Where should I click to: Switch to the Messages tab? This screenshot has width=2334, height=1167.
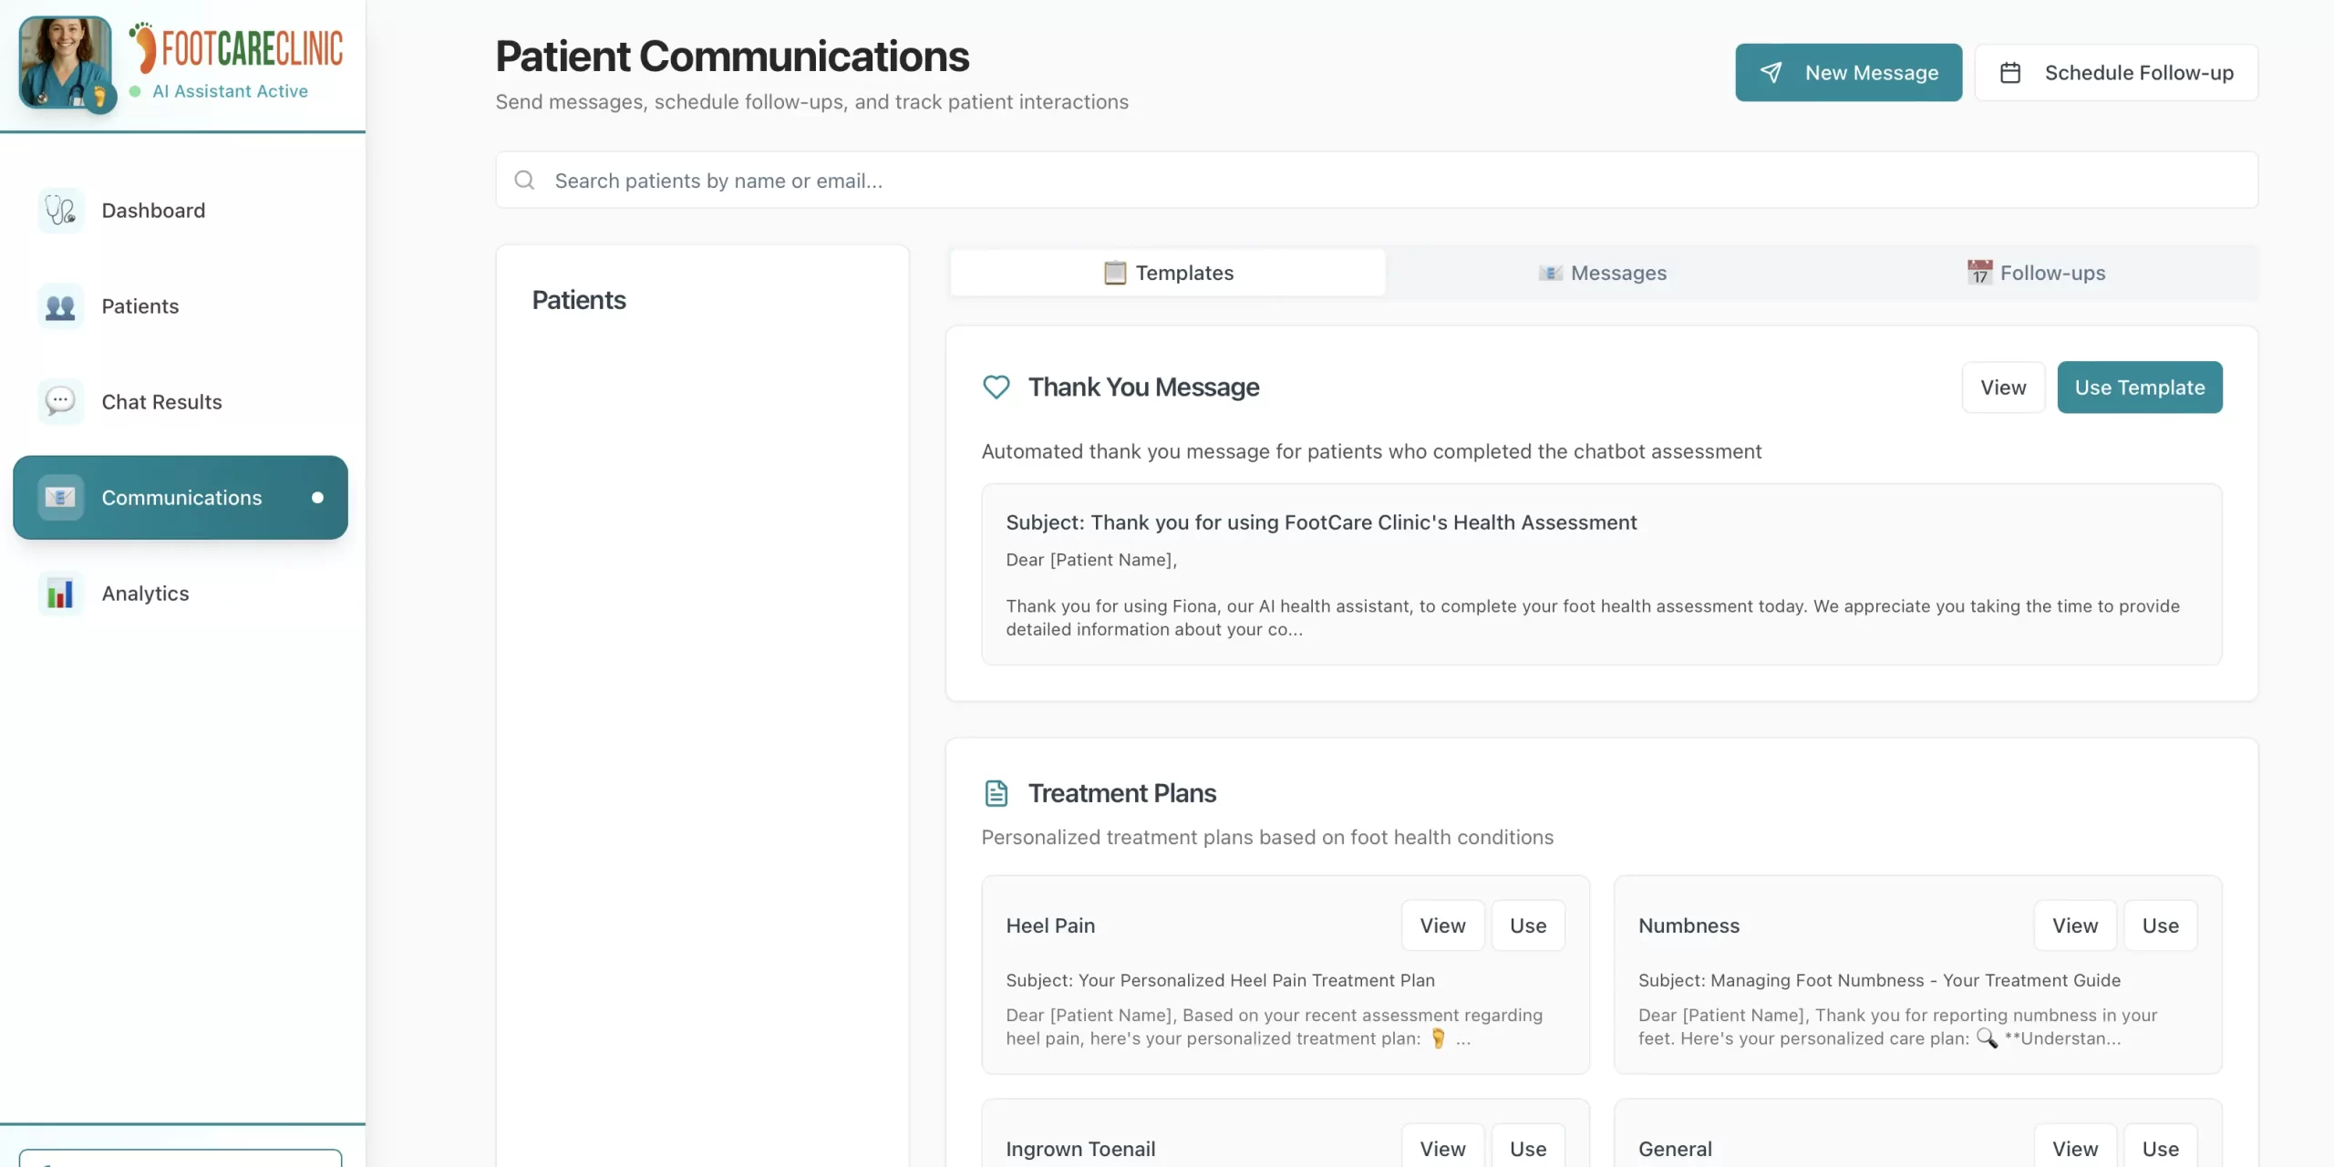[1603, 273]
